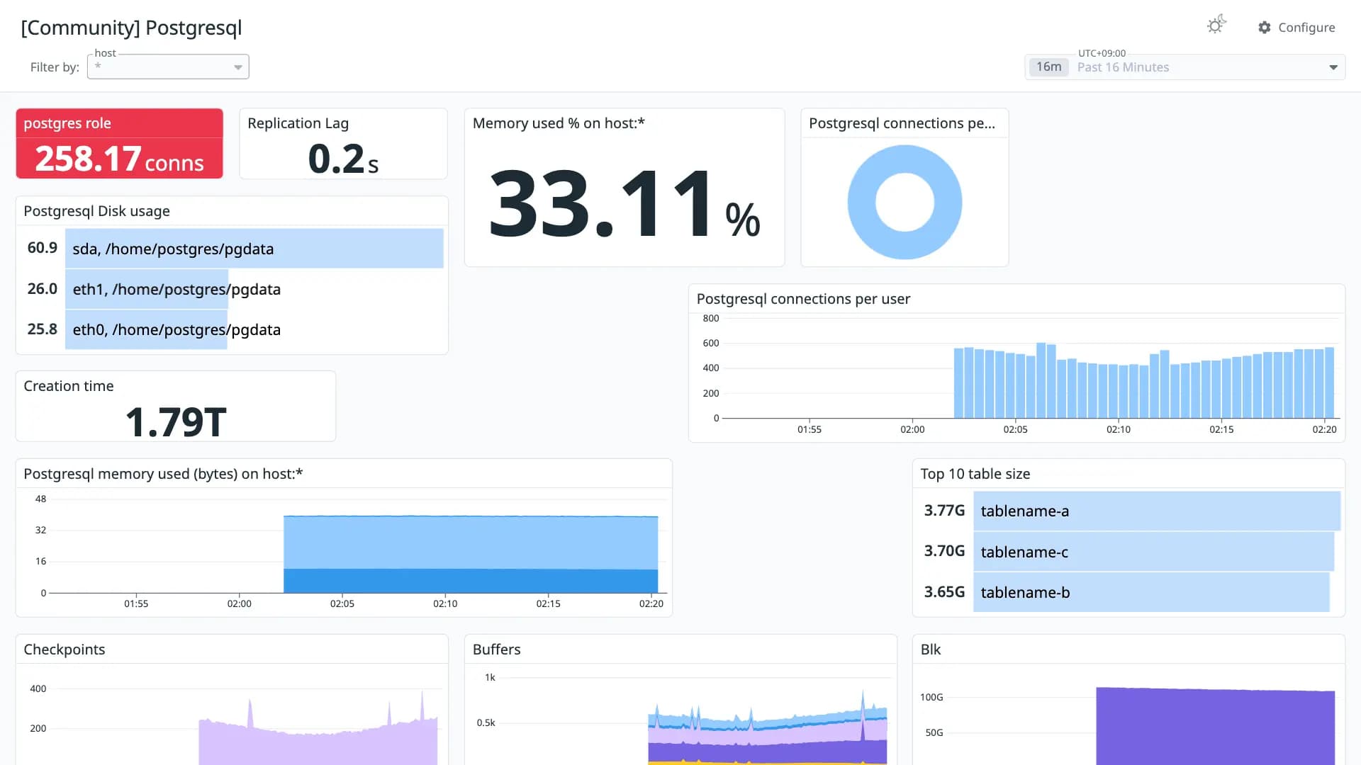Select the 33.11% memory used value

coord(624,205)
